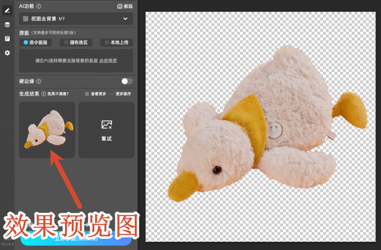Select the pencil edit icon in sidebar
381x250 pixels.
[7, 10]
